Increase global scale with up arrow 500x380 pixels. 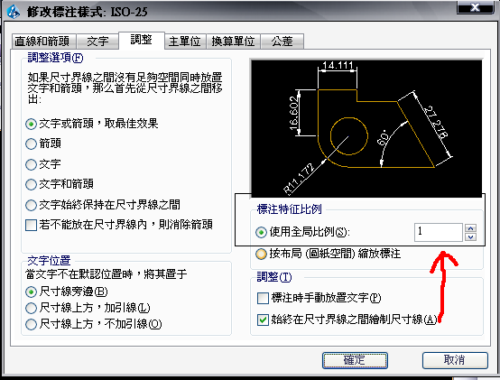(470, 228)
